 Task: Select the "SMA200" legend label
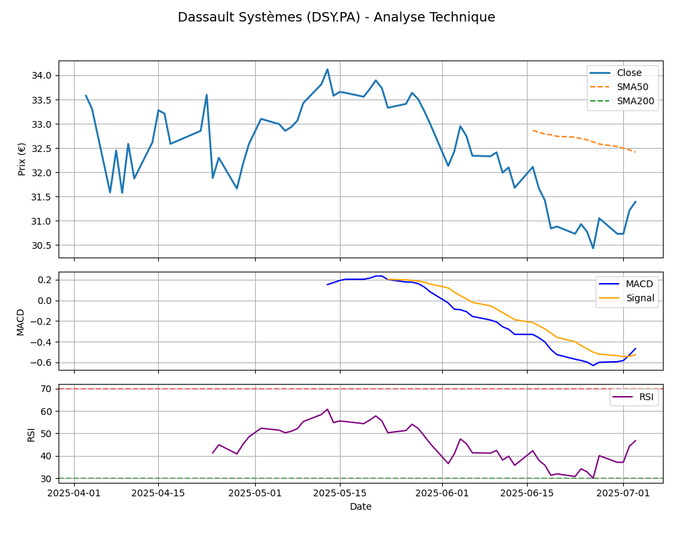point(636,102)
